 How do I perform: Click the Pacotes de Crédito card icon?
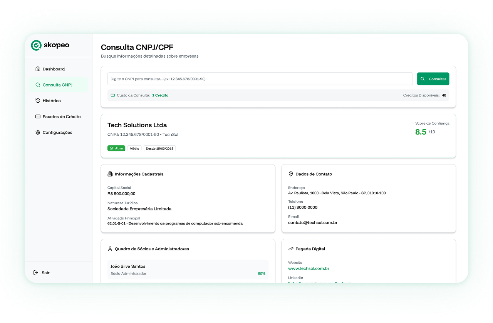tap(38, 117)
